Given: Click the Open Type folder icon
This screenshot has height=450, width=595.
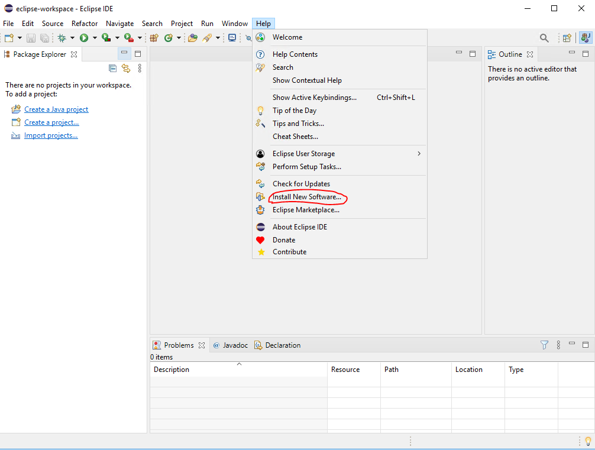Looking at the screenshot, I should [193, 38].
